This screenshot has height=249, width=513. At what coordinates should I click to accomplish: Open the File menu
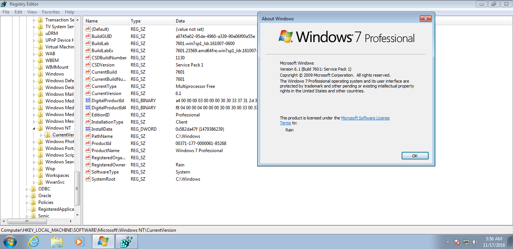click(6, 12)
